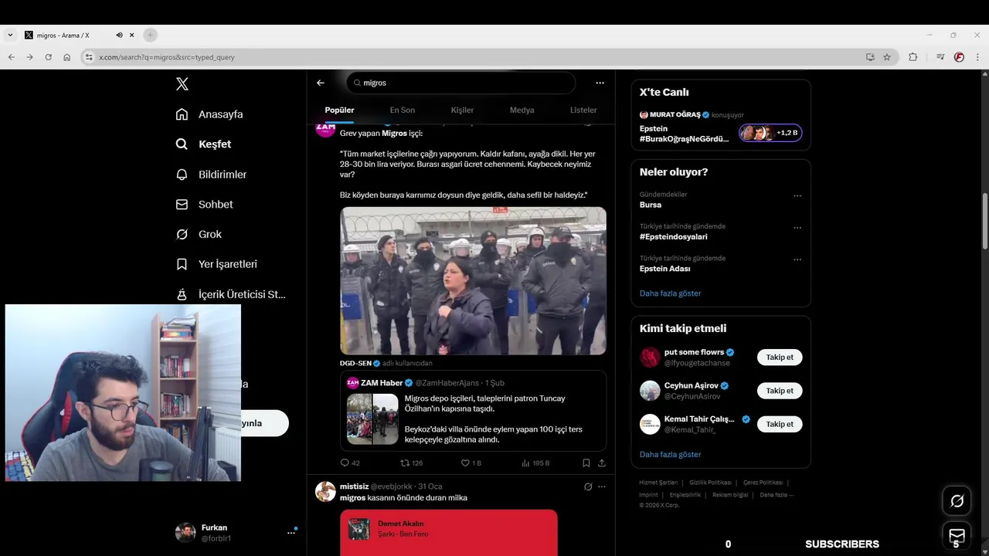Open browser extensions puzzle icon
The height and width of the screenshot is (556, 989).
[913, 57]
